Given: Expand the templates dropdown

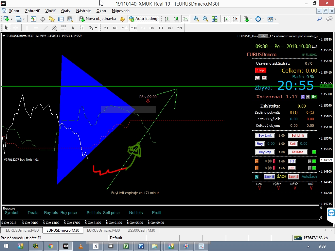Looking at the screenshot, I should (275, 19).
